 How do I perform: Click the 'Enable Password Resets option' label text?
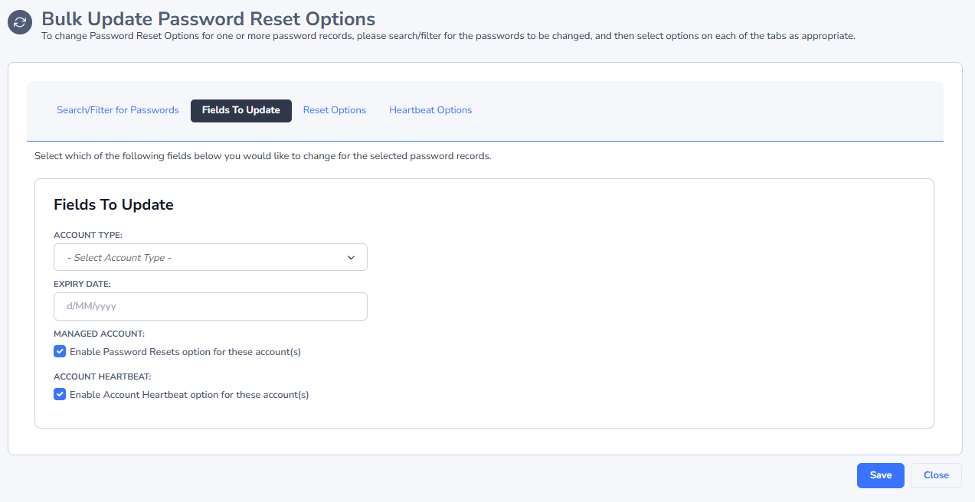click(185, 352)
